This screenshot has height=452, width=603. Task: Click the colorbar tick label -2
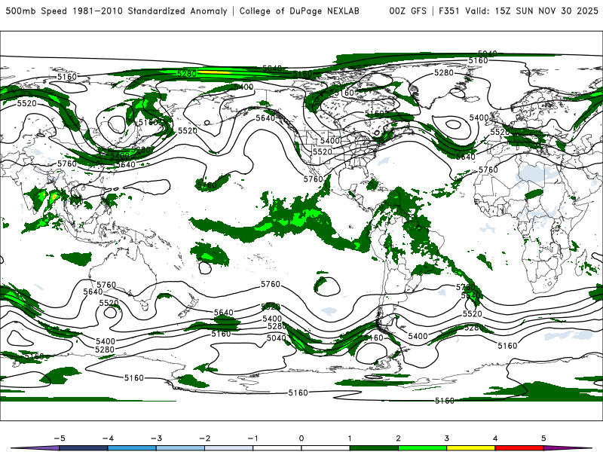click(x=204, y=438)
